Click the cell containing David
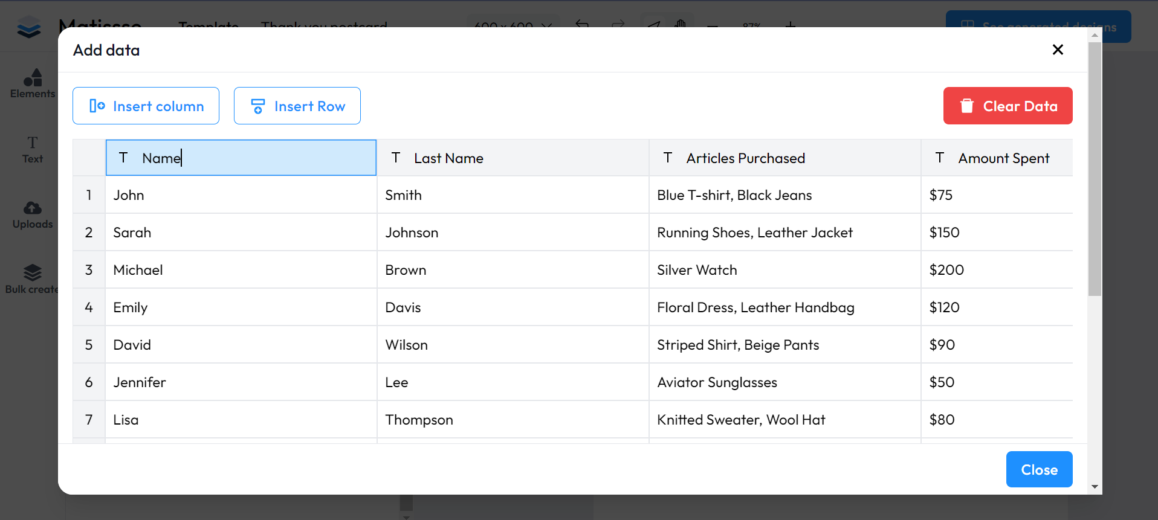Viewport: 1158px width, 520px height. click(x=241, y=345)
